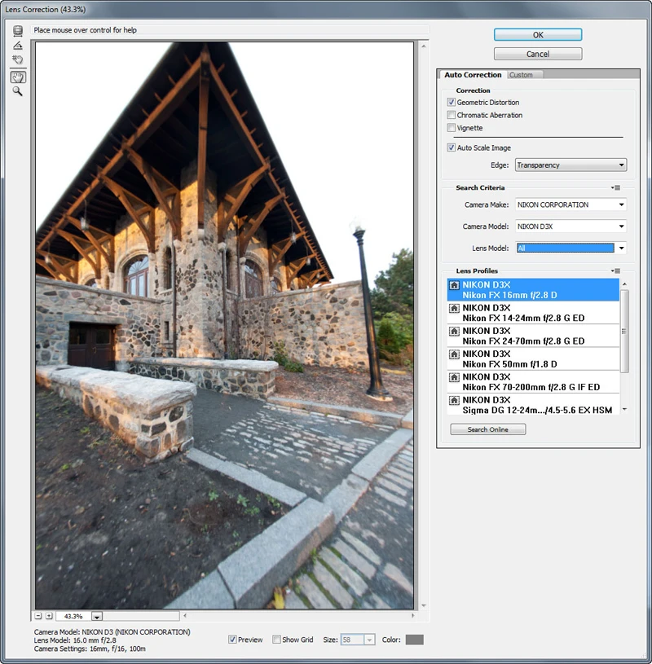The image size is (652, 664).
Task: Select Nikon FX 50mm f/1.8 D profile
Action: tap(533, 358)
